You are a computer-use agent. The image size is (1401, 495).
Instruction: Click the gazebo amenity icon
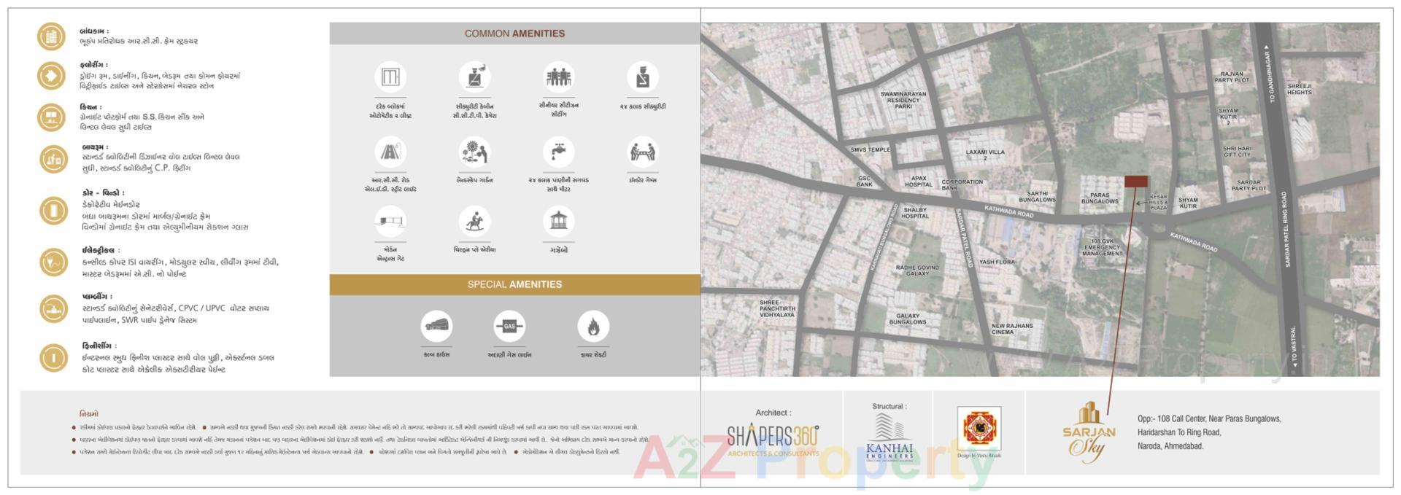(558, 221)
